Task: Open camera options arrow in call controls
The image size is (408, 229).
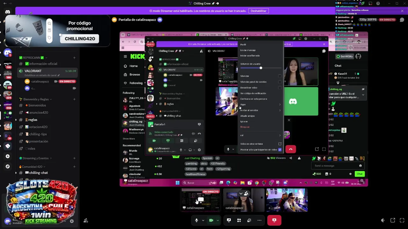Action: [x=218, y=220]
